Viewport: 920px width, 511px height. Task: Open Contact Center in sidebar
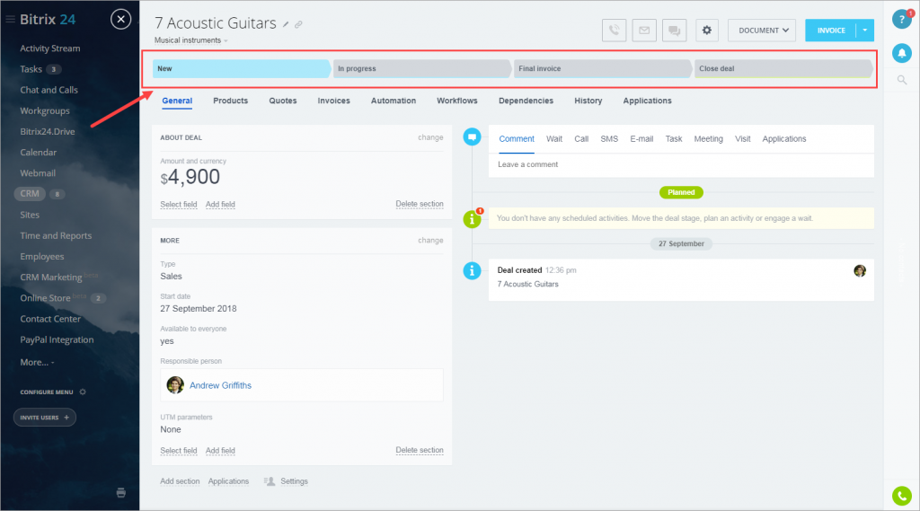(50, 319)
